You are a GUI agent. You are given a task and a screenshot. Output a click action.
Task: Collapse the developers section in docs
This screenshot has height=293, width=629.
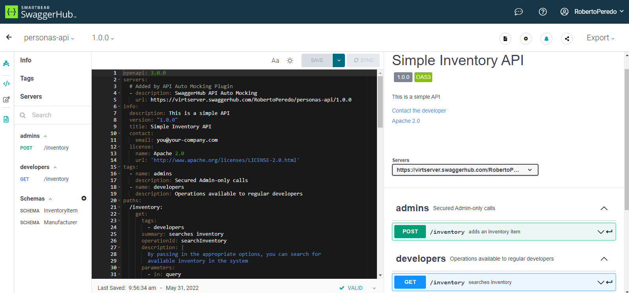coord(604,259)
